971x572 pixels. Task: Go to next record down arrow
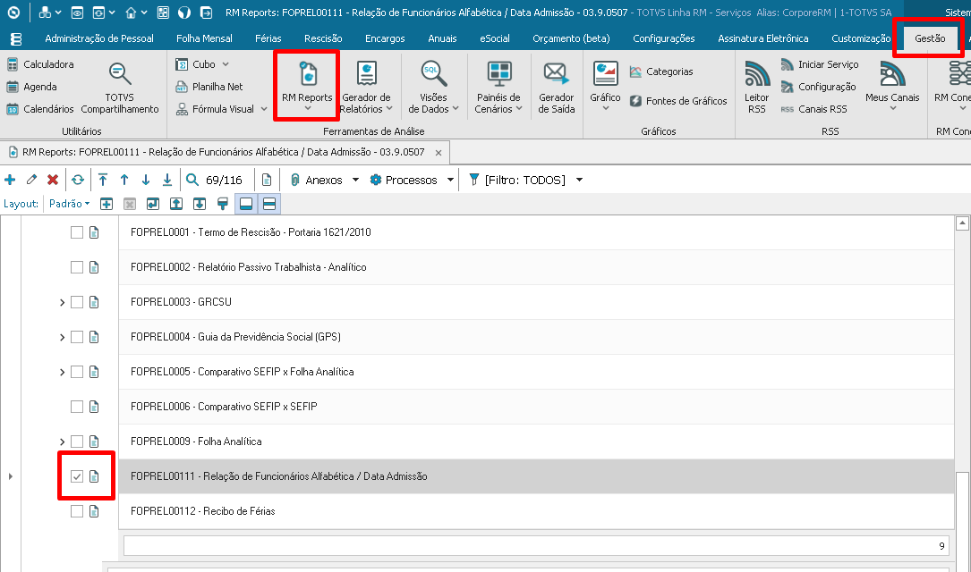tap(146, 180)
